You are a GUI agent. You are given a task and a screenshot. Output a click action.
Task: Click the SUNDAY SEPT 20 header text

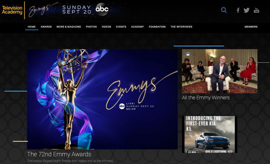(x=77, y=10)
